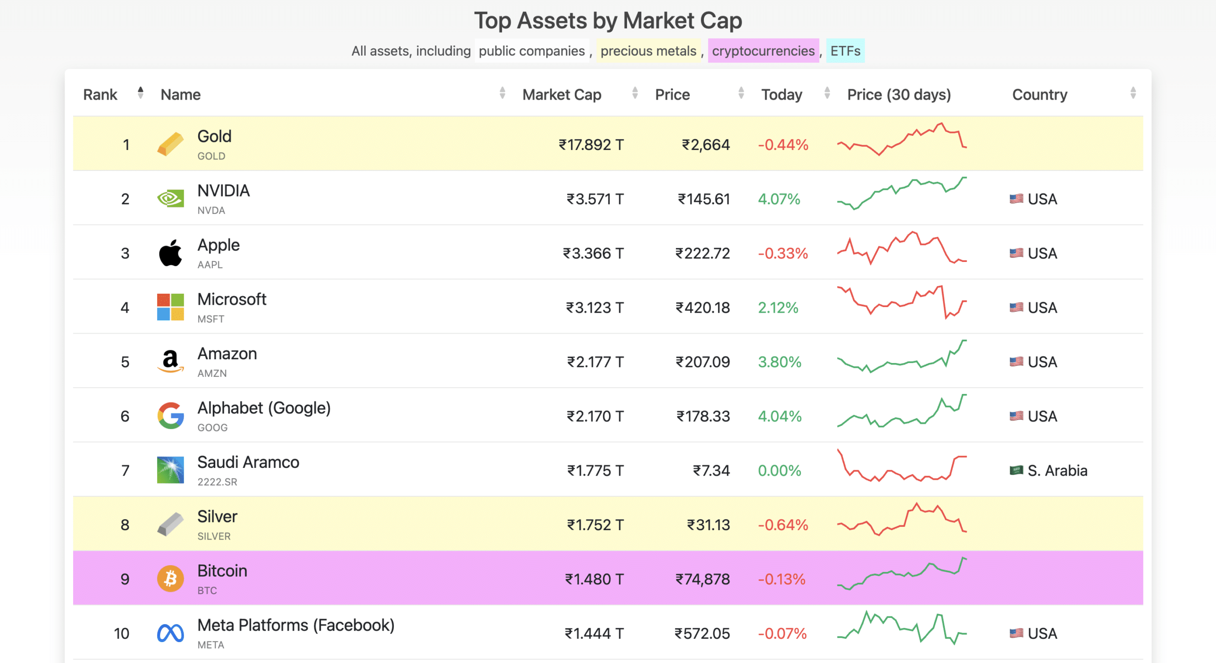Click NVIDIA's 30-day price chart

pos(902,193)
